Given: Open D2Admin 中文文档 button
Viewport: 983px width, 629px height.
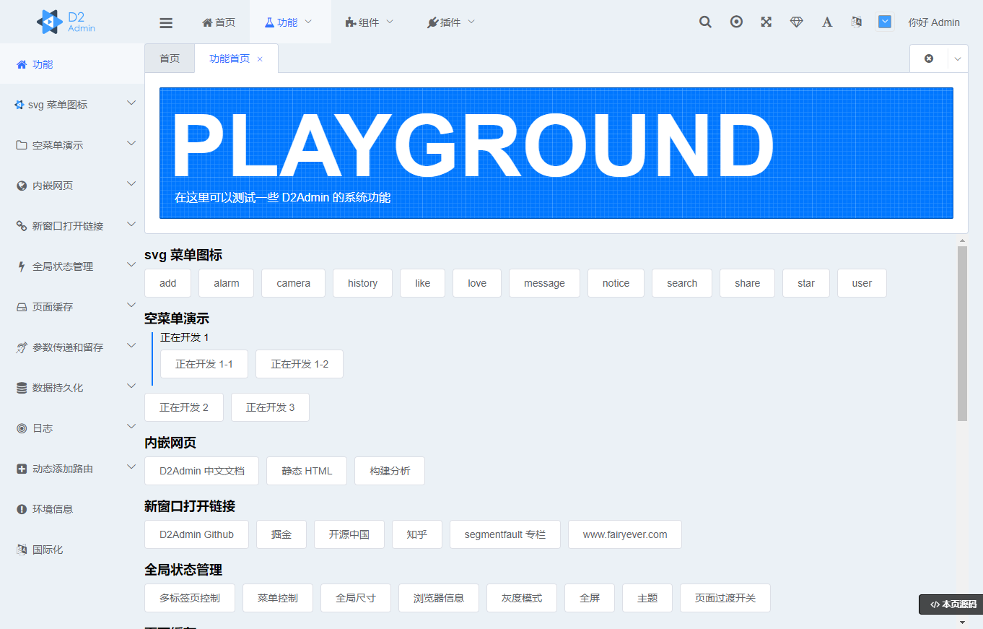Looking at the screenshot, I should 202,471.
